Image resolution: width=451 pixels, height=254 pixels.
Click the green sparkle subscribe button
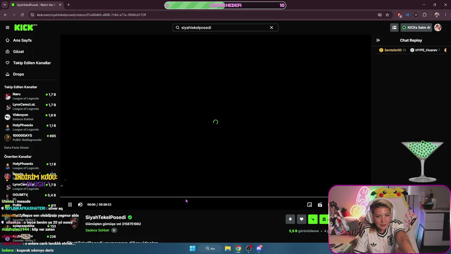313,219
